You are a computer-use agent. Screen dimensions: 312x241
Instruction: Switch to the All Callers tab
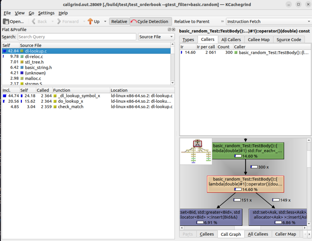pyautogui.click(x=231, y=40)
